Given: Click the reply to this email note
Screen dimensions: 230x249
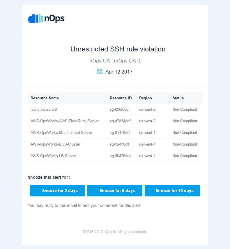Looking at the screenshot, I should click(x=84, y=205).
